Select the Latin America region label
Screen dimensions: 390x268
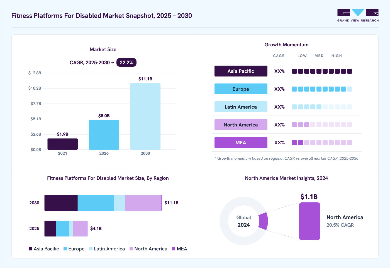[241, 107]
